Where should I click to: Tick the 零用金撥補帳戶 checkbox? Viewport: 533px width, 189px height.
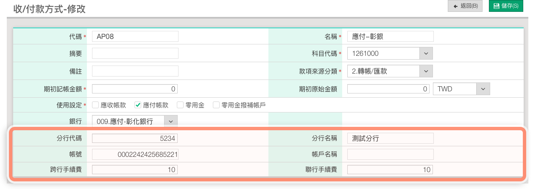point(216,105)
